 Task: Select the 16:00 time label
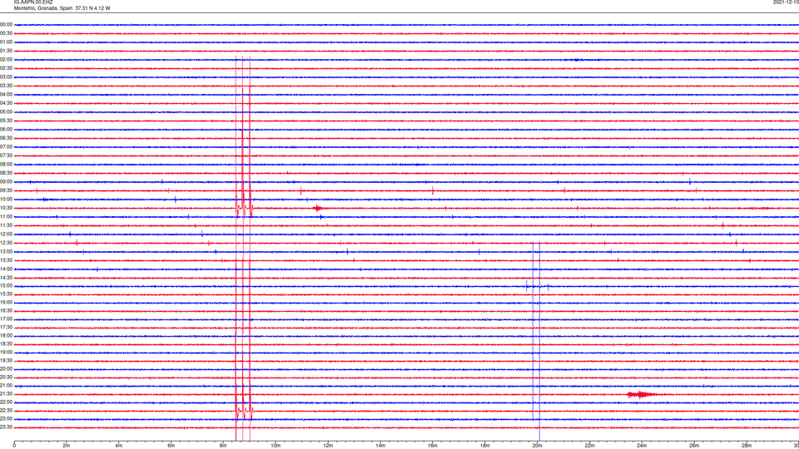click(x=6, y=302)
